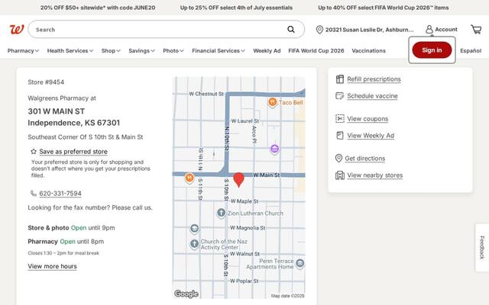489x305 pixels.
Task: Click the Store #9454 text
Action: (46, 82)
